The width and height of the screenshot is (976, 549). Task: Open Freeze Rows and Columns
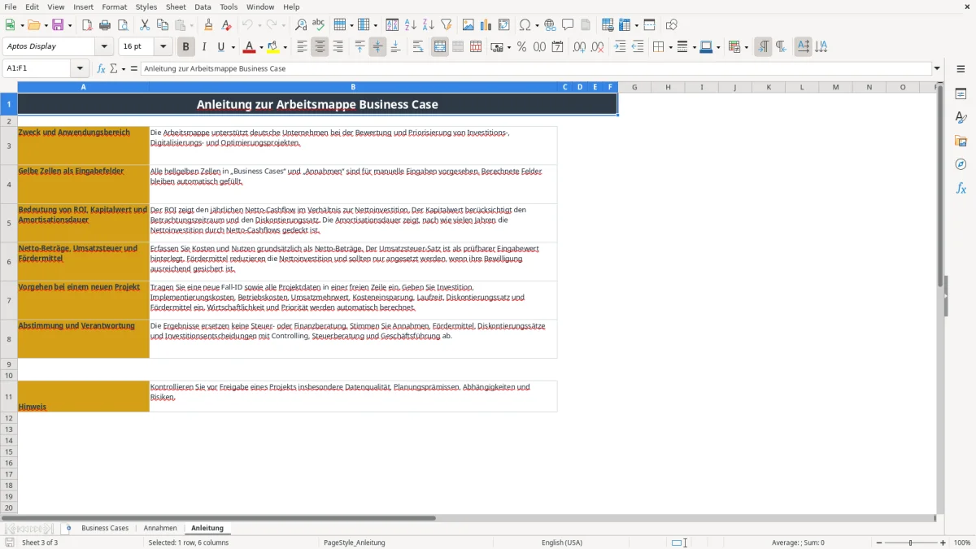click(625, 25)
